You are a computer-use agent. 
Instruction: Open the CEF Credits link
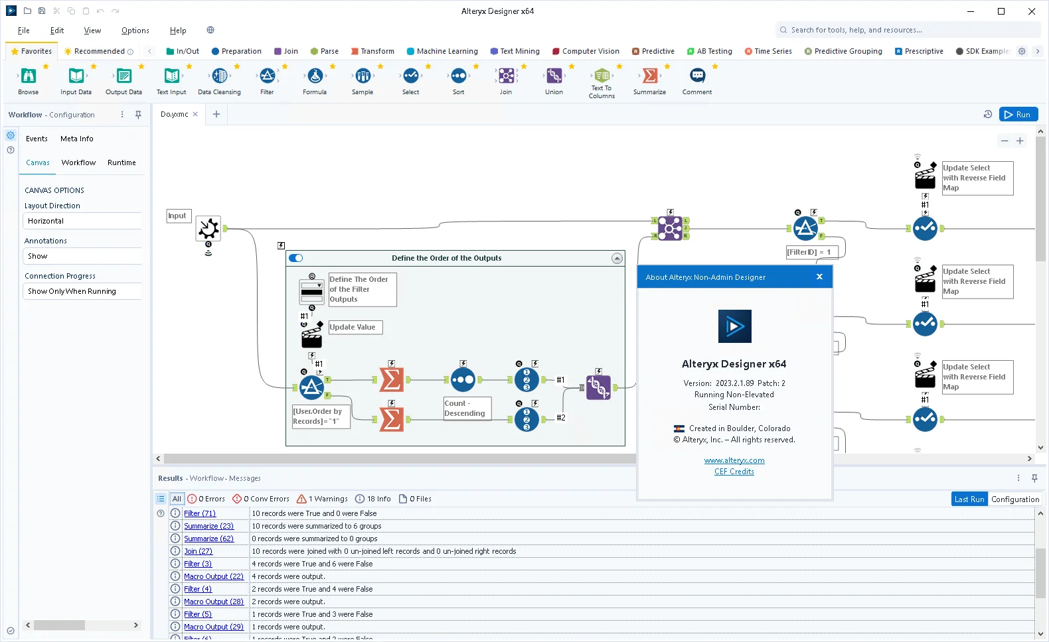click(734, 472)
